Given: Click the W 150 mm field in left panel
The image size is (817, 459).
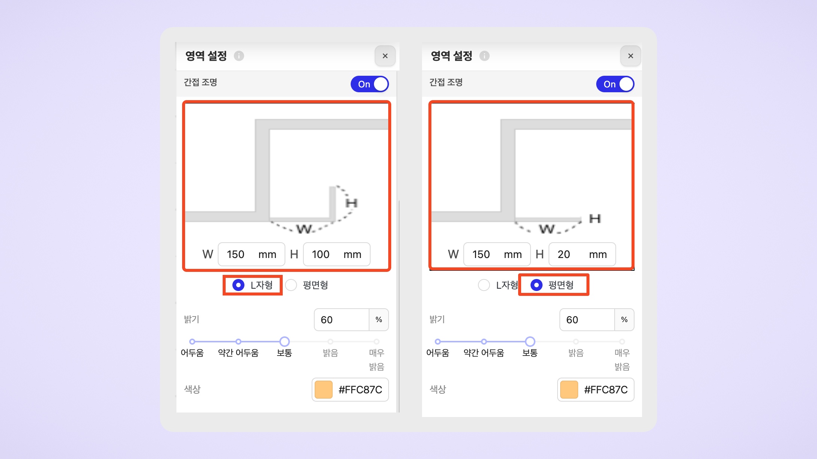Looking at the screenshot, I should 251,254.
